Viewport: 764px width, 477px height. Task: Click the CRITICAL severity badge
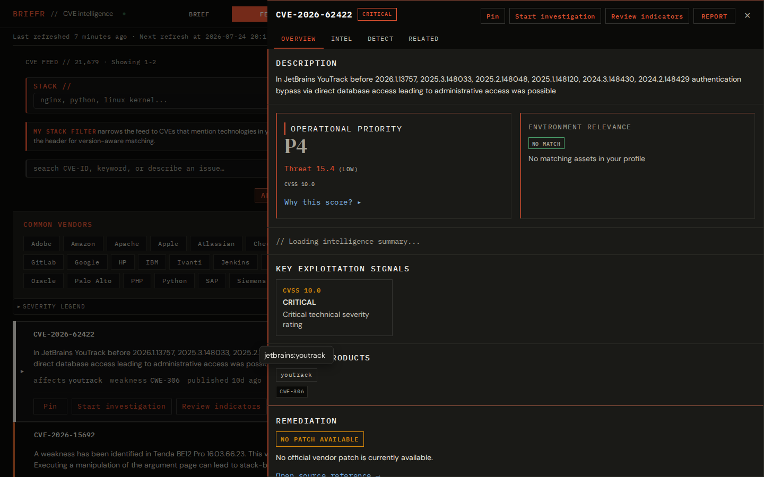(377, 14)
